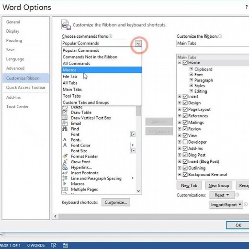This screenshot has width=249, height=249.
Task: Uncheck the References checkbox
Action: tap(185, 116)
